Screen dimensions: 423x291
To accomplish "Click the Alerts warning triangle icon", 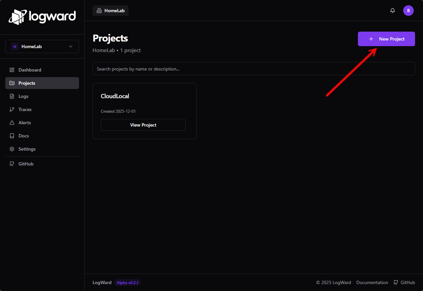I will [12, 123].
